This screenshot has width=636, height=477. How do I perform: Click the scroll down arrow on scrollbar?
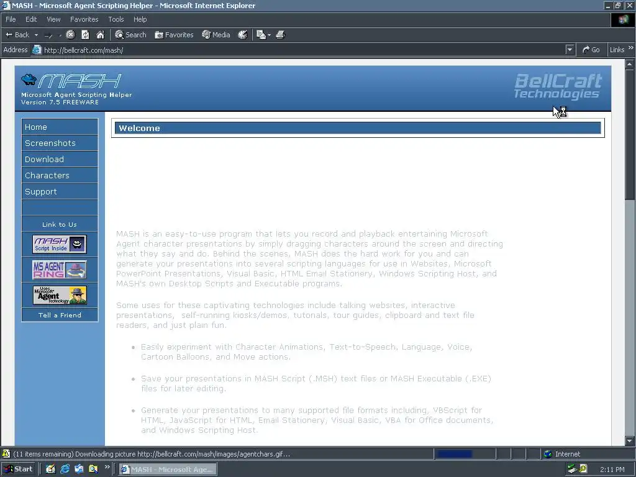(x=630, y=440)
